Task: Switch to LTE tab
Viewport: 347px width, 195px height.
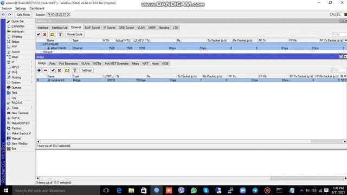Action: [176, 28]
